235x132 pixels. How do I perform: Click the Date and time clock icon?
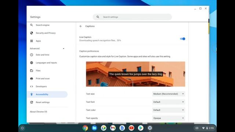coord(32,55)
